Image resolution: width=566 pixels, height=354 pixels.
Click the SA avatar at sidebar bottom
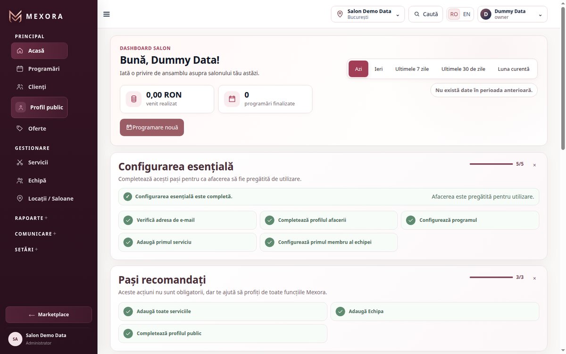click(15, 339)
